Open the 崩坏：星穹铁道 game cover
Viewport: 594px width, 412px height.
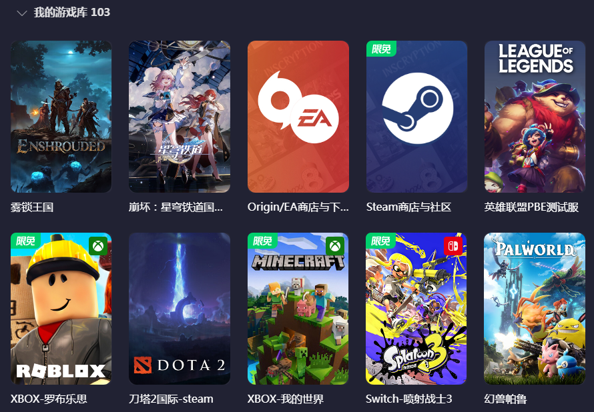point(180,117)
